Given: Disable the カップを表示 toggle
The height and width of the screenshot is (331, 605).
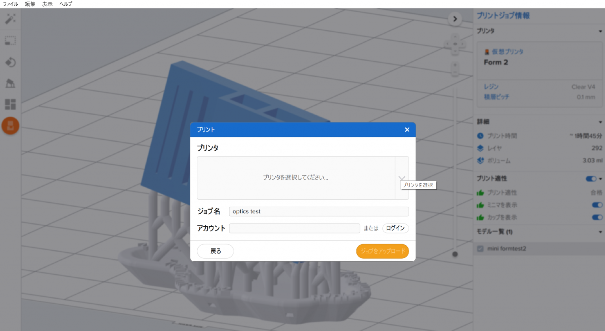Looking at the screenshot, I should [597, 217].
